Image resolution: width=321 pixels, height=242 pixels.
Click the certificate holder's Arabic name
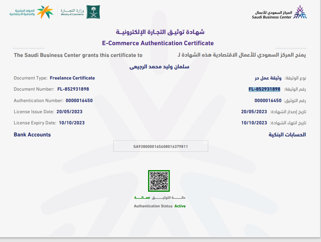click(160, 67)
